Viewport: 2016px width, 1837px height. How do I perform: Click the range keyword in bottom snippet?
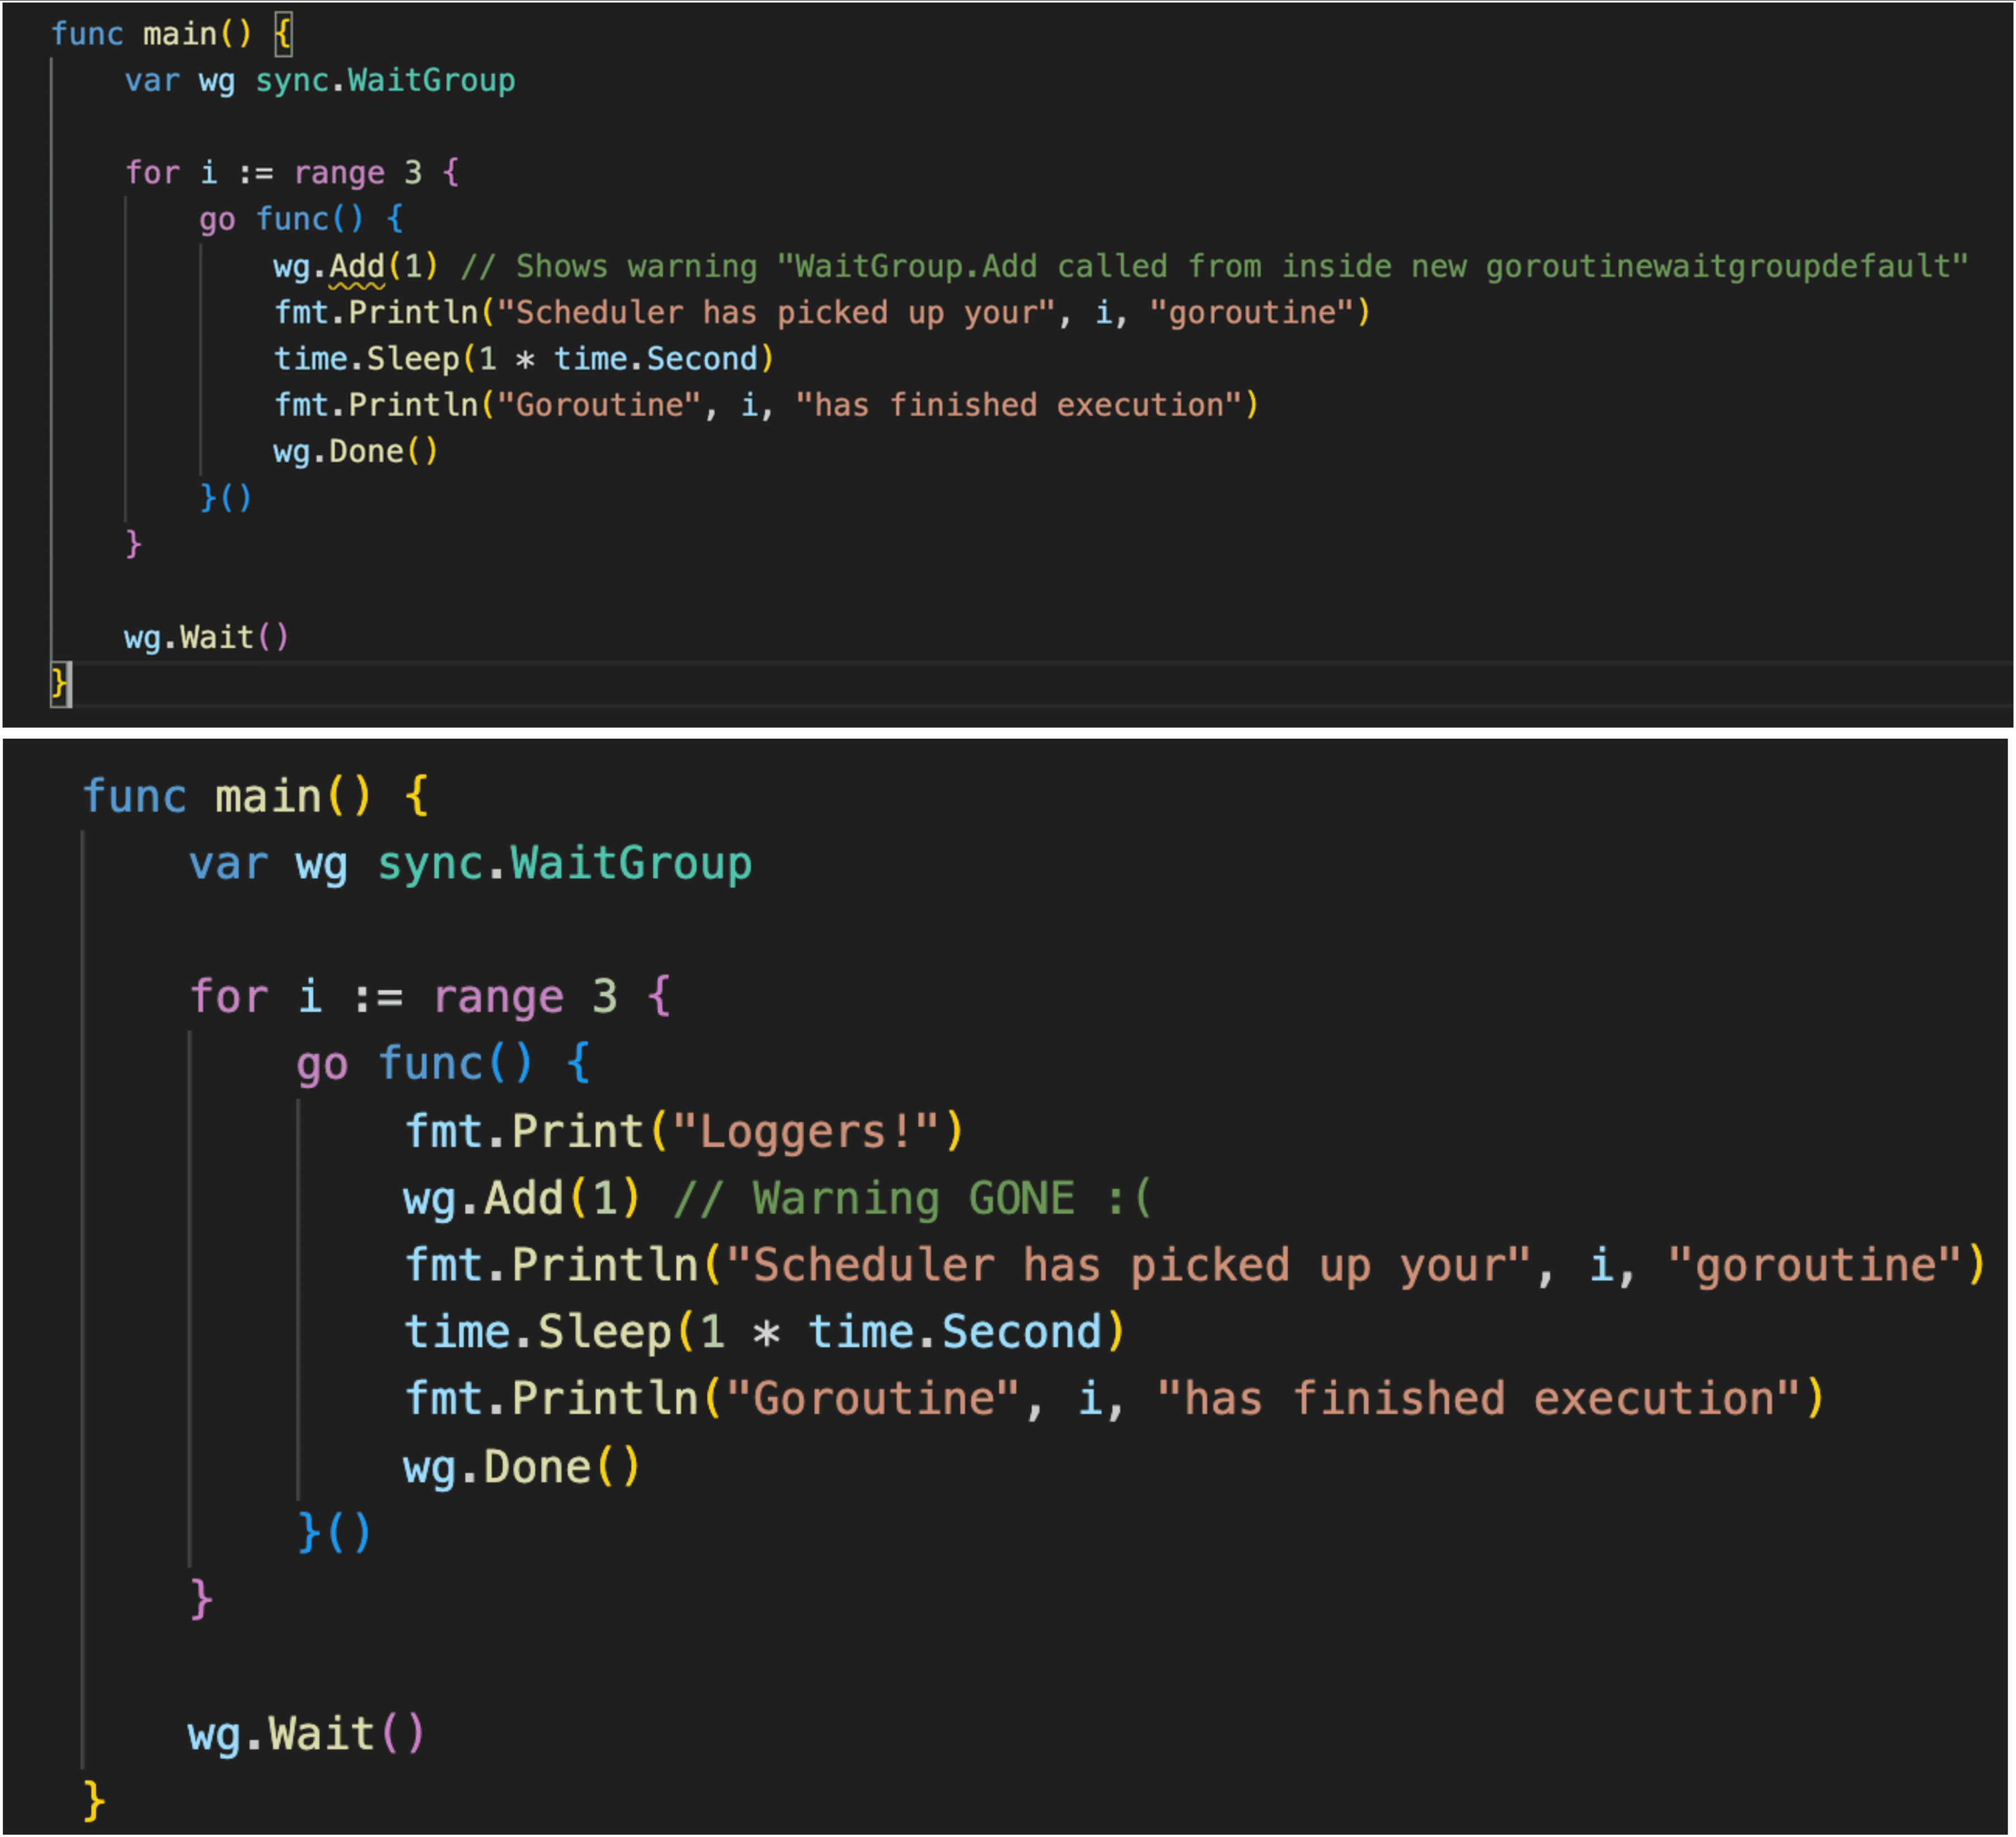(498, 996)
